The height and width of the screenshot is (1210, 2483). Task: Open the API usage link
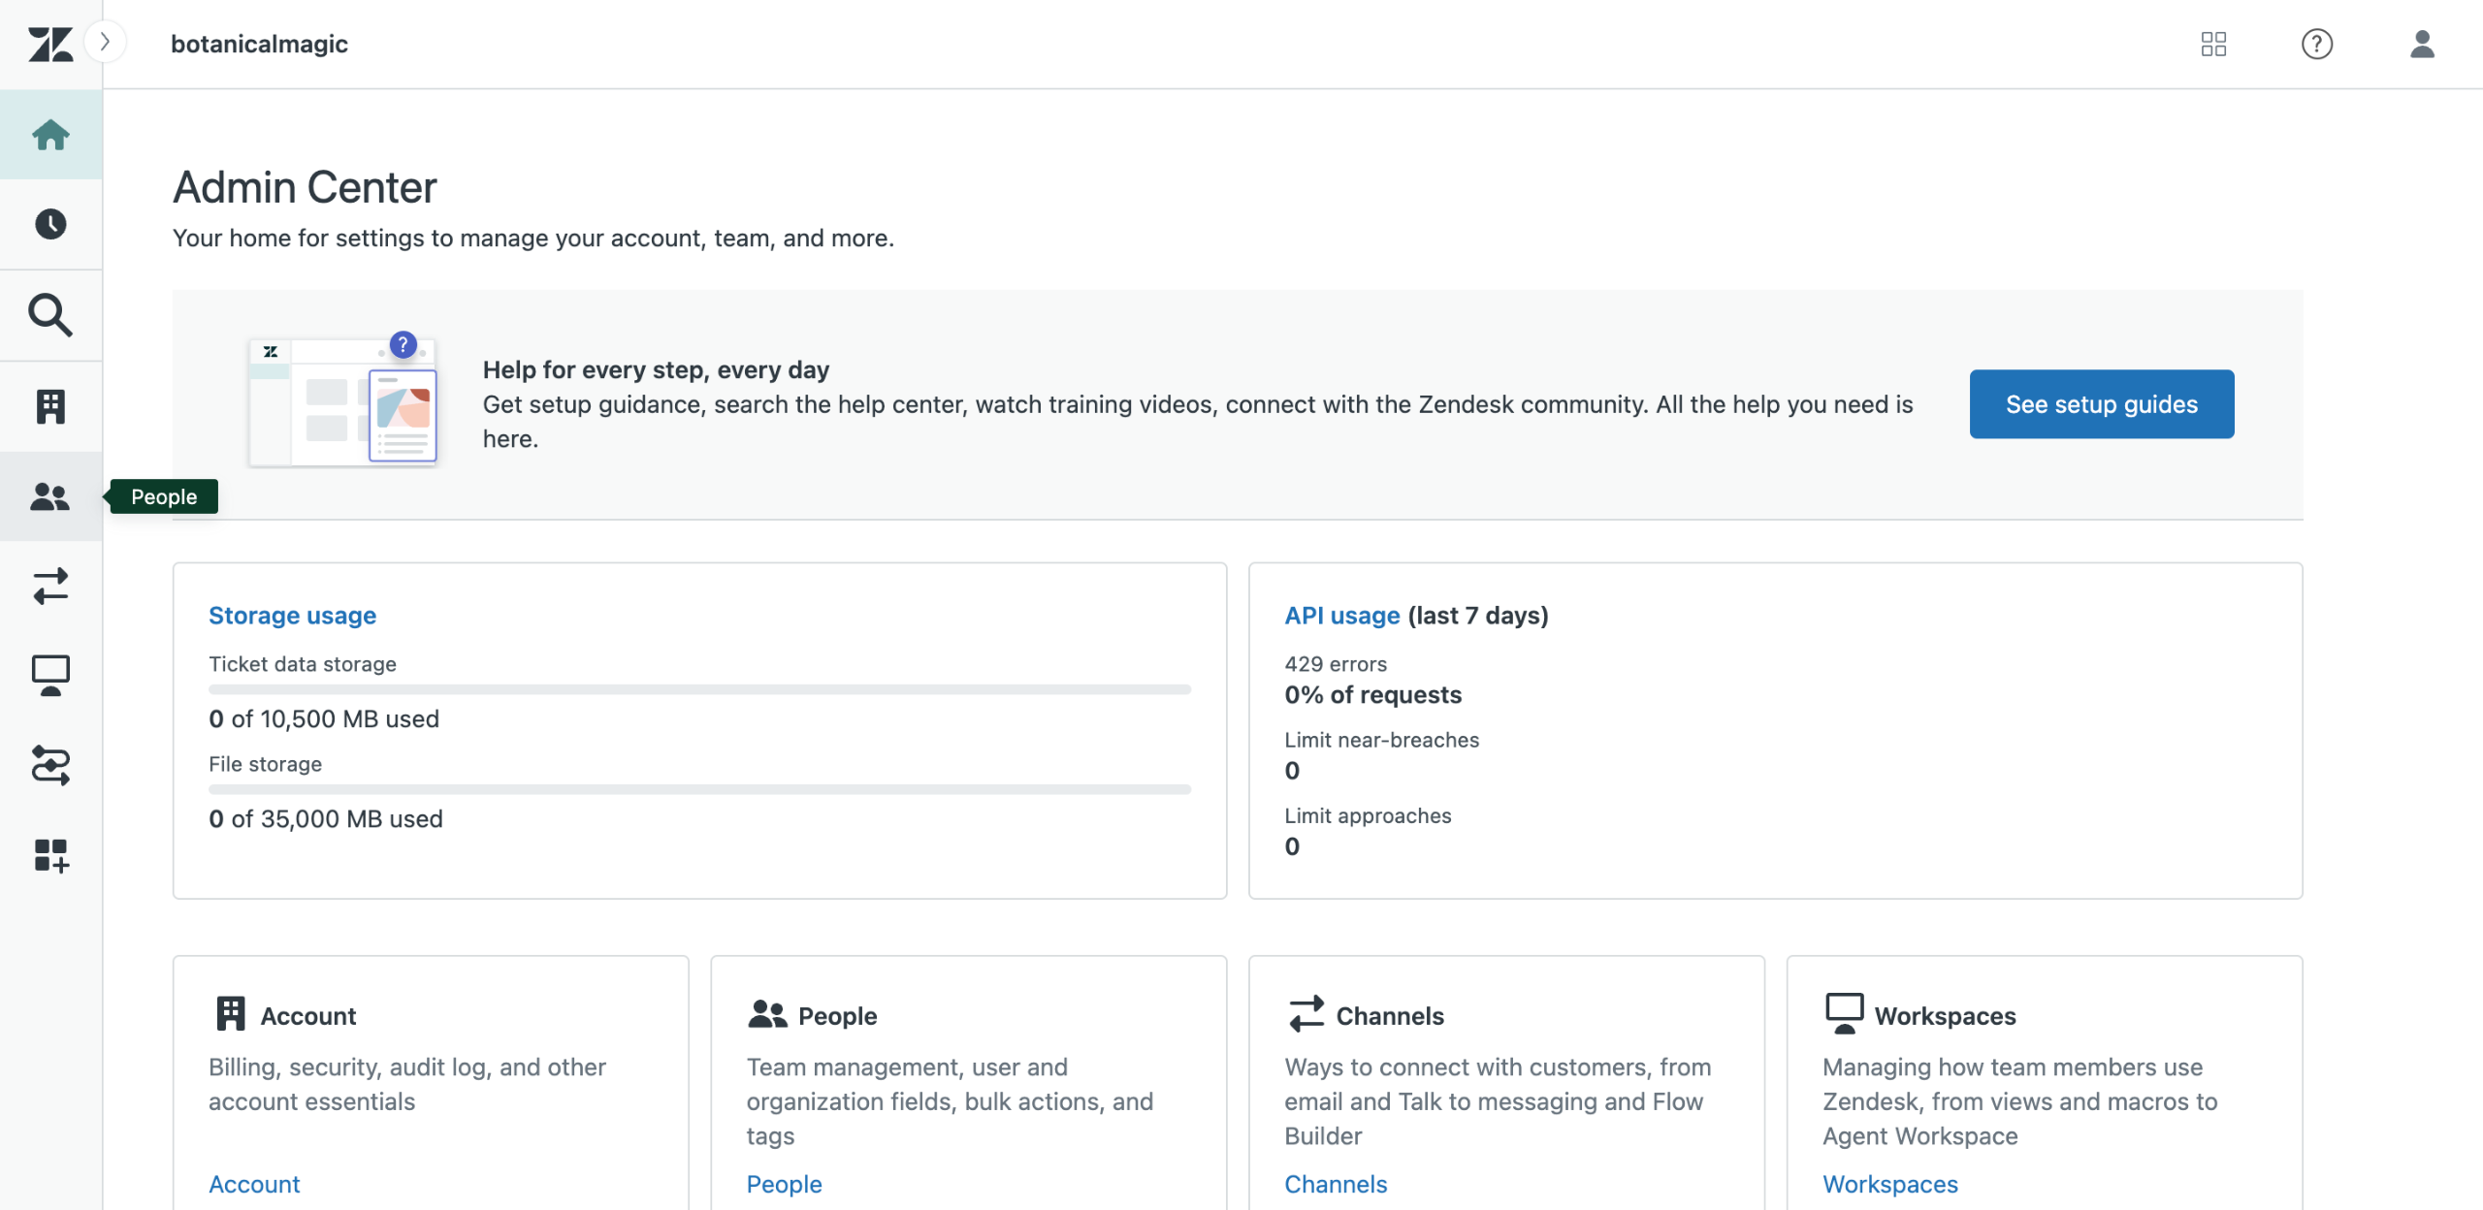click(1342, 616)
